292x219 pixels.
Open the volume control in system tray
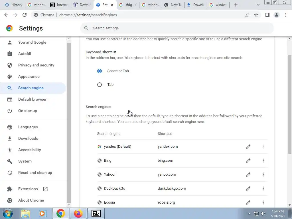pyautogui.click(x=263, y=214)
